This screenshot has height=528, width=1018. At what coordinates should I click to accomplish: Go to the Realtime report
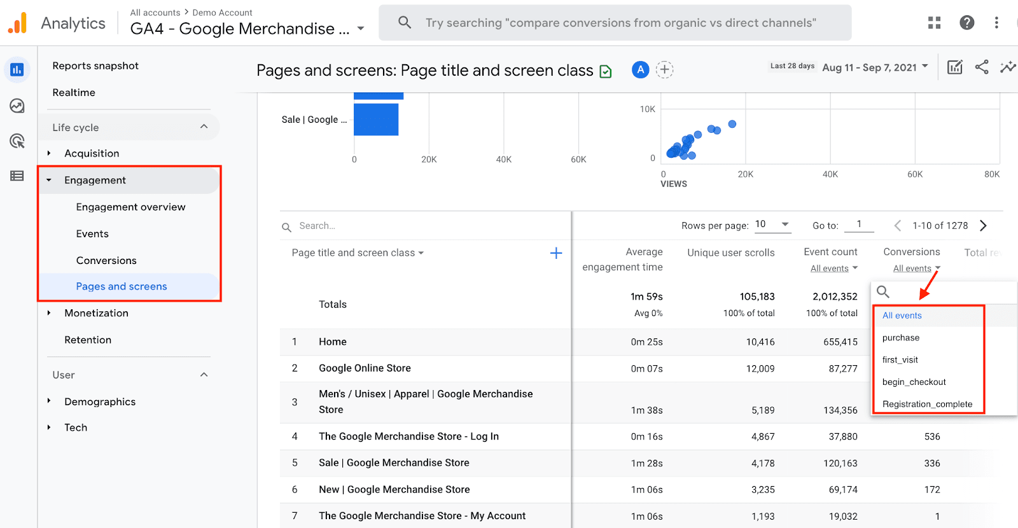point(74,92)
